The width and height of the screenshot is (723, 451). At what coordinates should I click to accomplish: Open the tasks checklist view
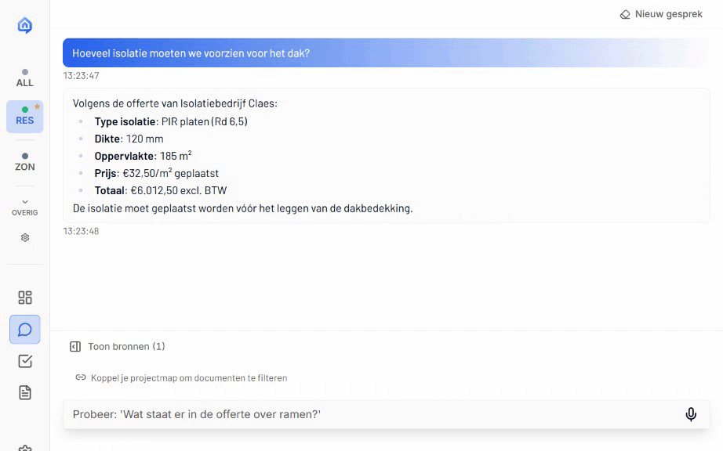[25, 361]
